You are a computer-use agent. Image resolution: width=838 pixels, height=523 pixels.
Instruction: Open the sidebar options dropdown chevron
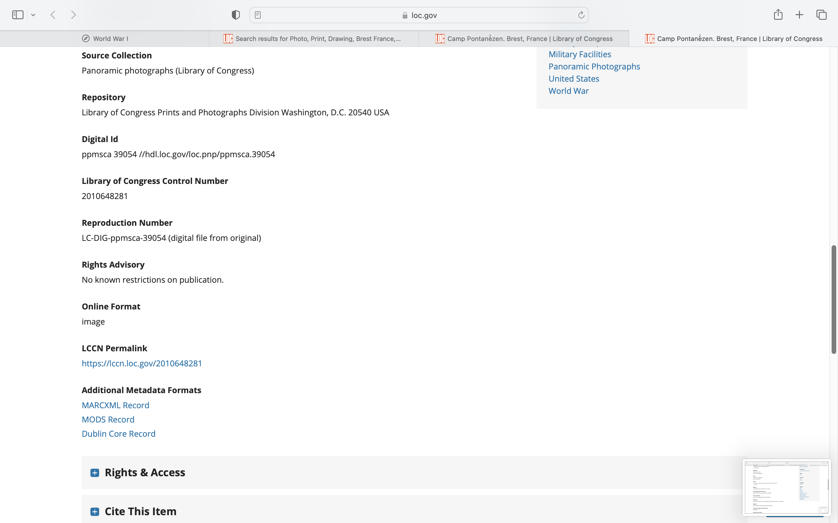33,15
